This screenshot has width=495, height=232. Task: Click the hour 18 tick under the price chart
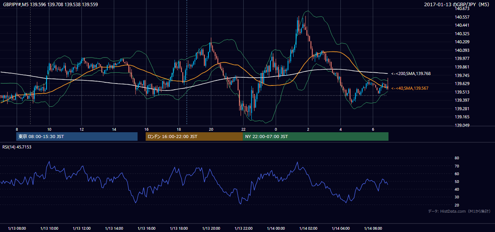coord(179,129)
